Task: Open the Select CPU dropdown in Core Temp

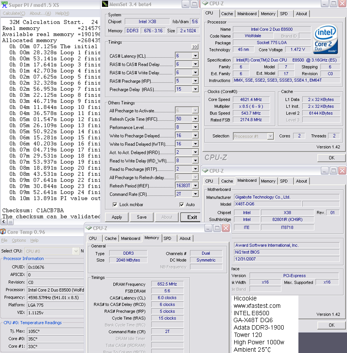Action: (76, 251)
